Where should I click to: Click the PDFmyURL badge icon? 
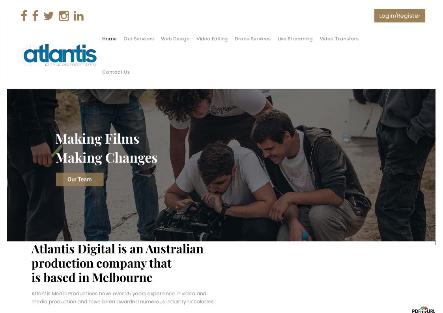[423, 309]
